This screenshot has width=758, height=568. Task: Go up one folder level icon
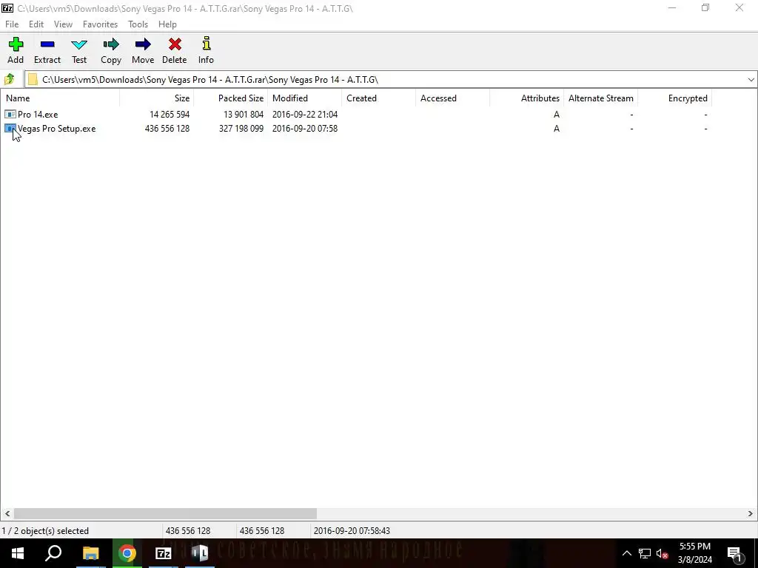pos(9,79)
